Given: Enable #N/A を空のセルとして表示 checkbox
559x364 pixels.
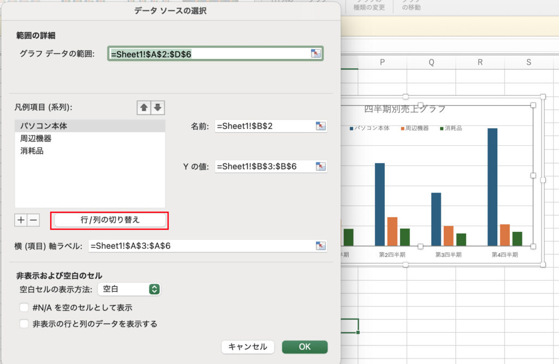Looking at the screenshot, I should (24, 307).
